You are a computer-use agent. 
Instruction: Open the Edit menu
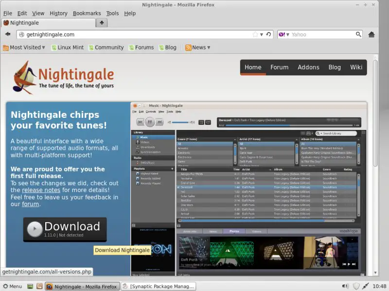pos(22,14)
